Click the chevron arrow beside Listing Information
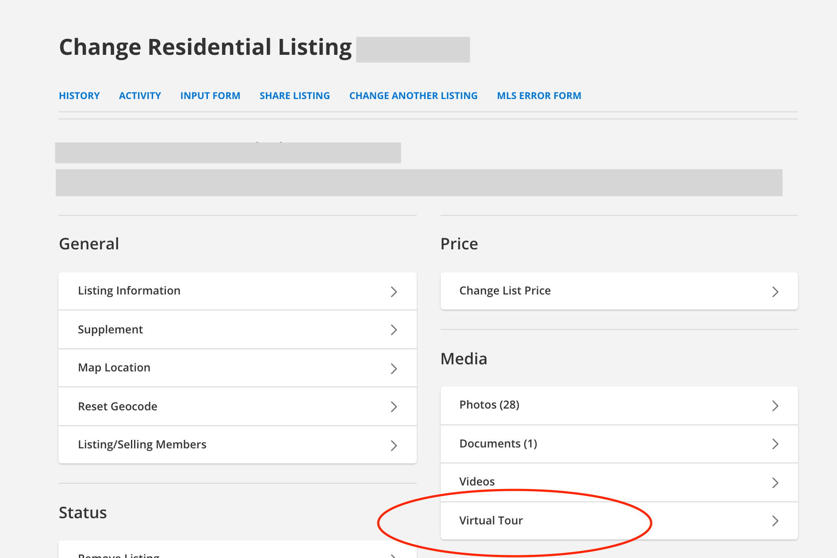The width and height of the screenshot is (837, 558). coord(394,291)
